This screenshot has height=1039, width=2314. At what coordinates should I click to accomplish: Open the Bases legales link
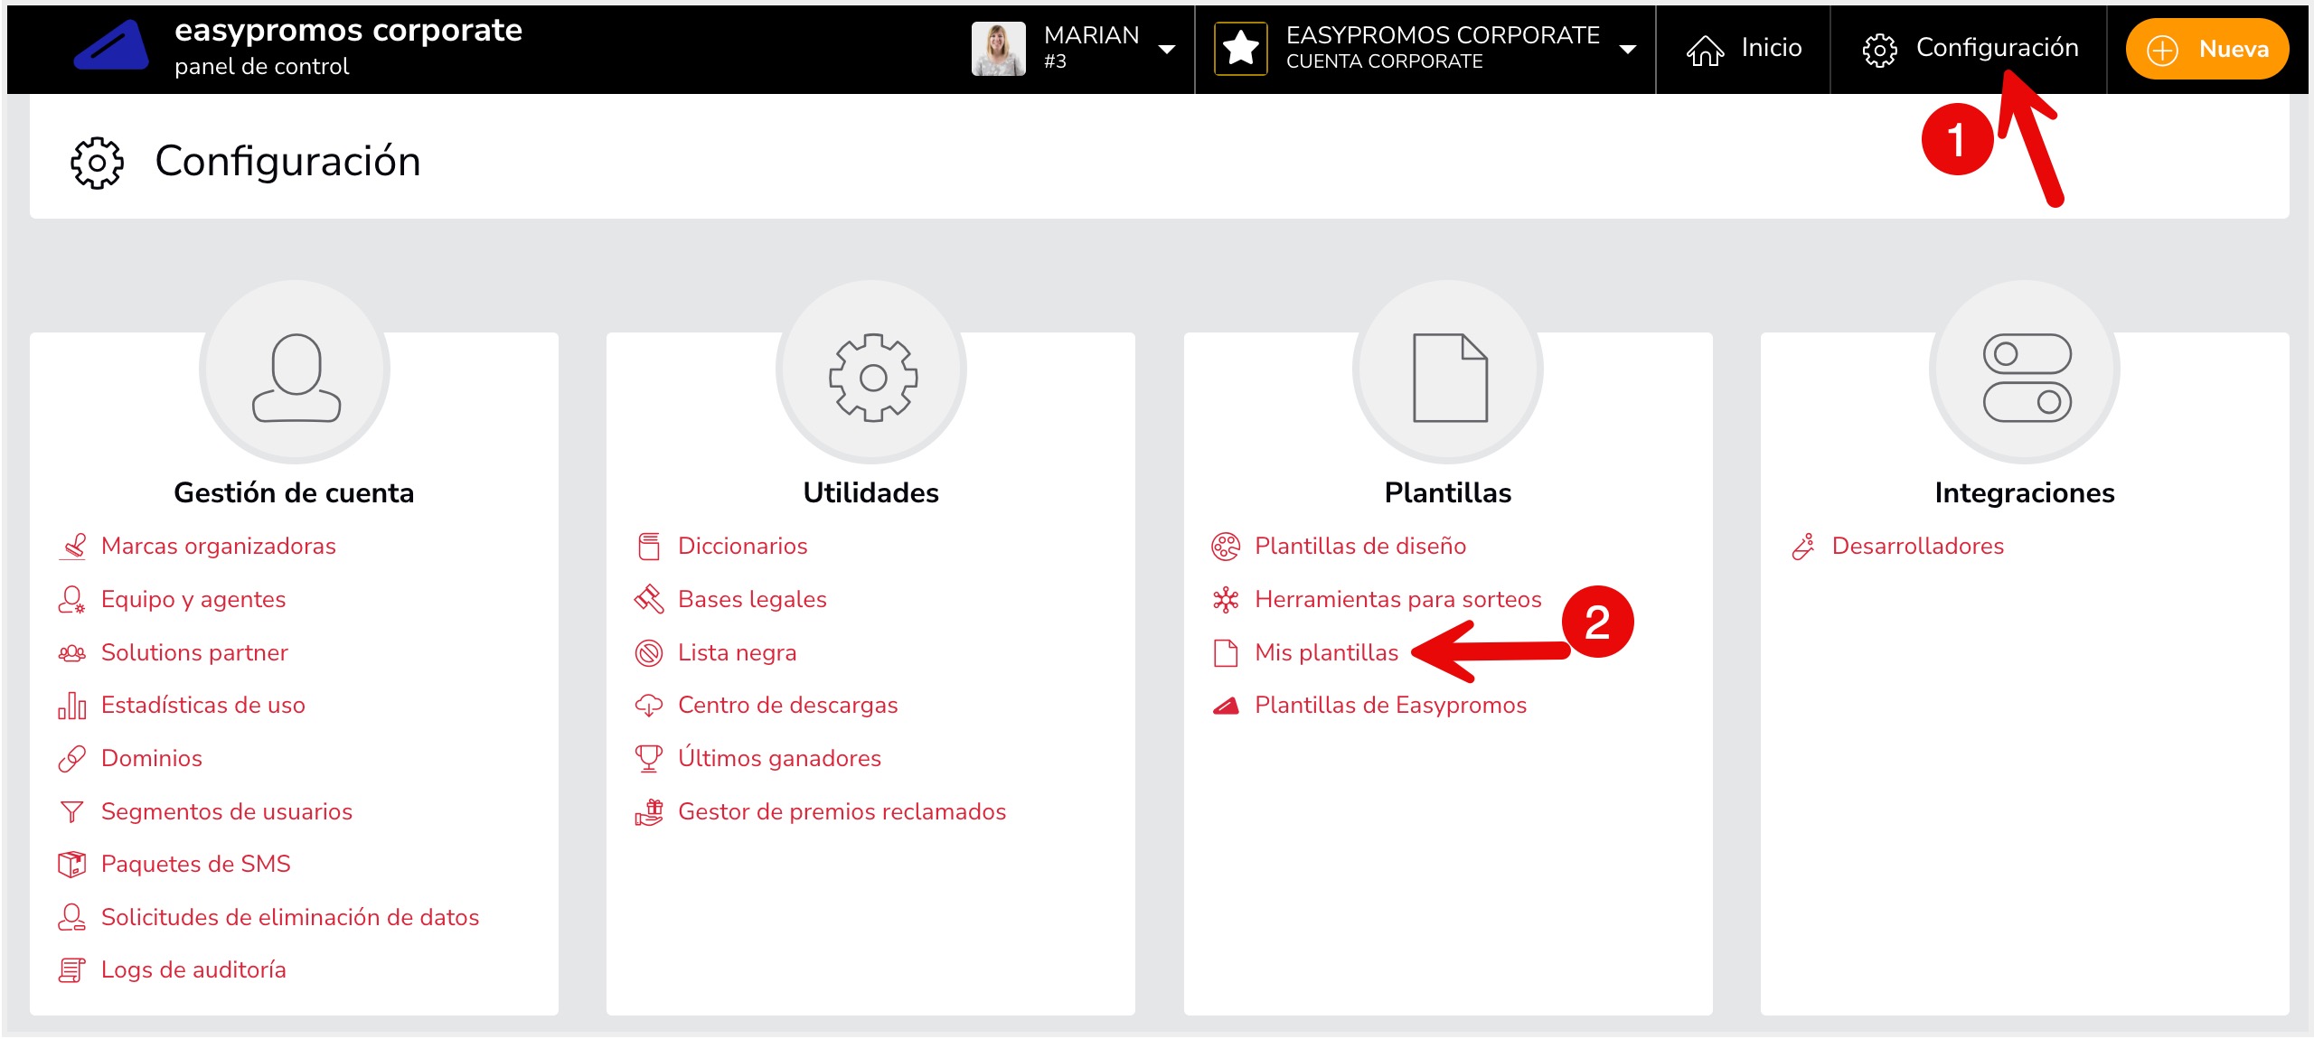point(753,600)
